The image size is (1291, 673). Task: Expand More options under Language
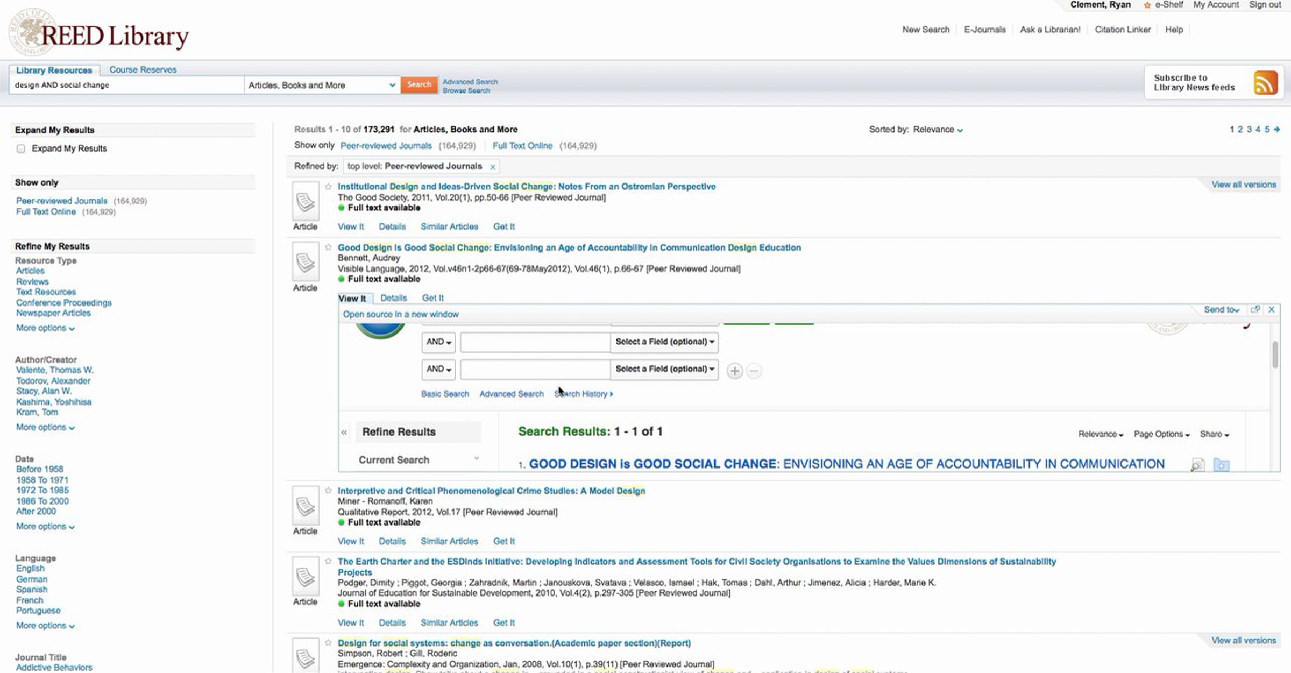45,626
